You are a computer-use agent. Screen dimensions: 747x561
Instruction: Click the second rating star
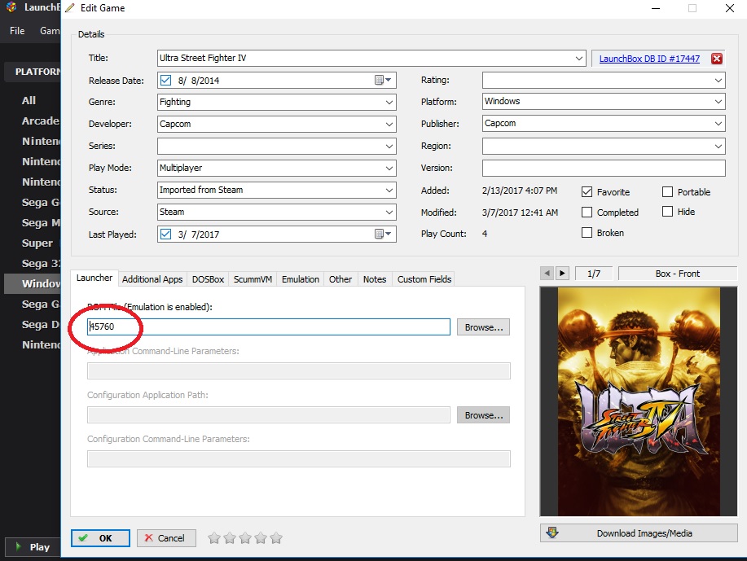click(230, 538)
